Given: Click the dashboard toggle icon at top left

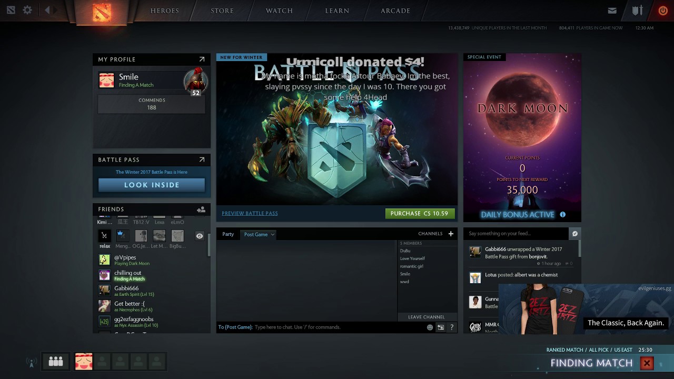Looking at the screenshot, I should [11, 10].
